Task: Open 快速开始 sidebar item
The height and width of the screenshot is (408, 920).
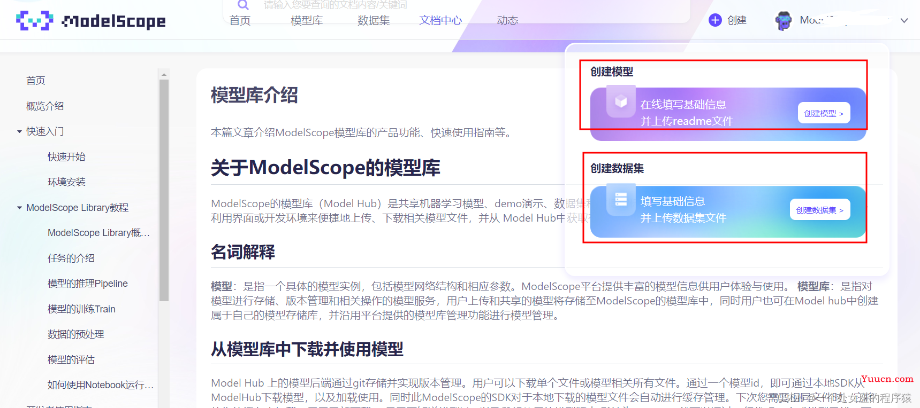Action: click(66, 157)
